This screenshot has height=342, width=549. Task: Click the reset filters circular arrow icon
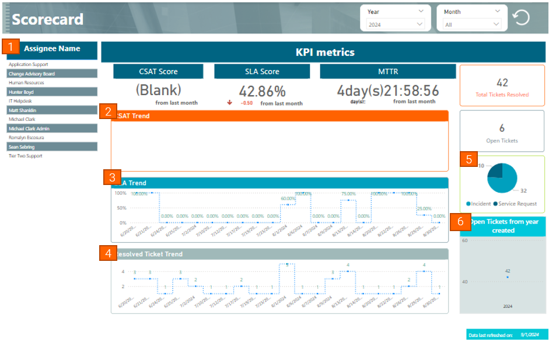pos(520,18)
